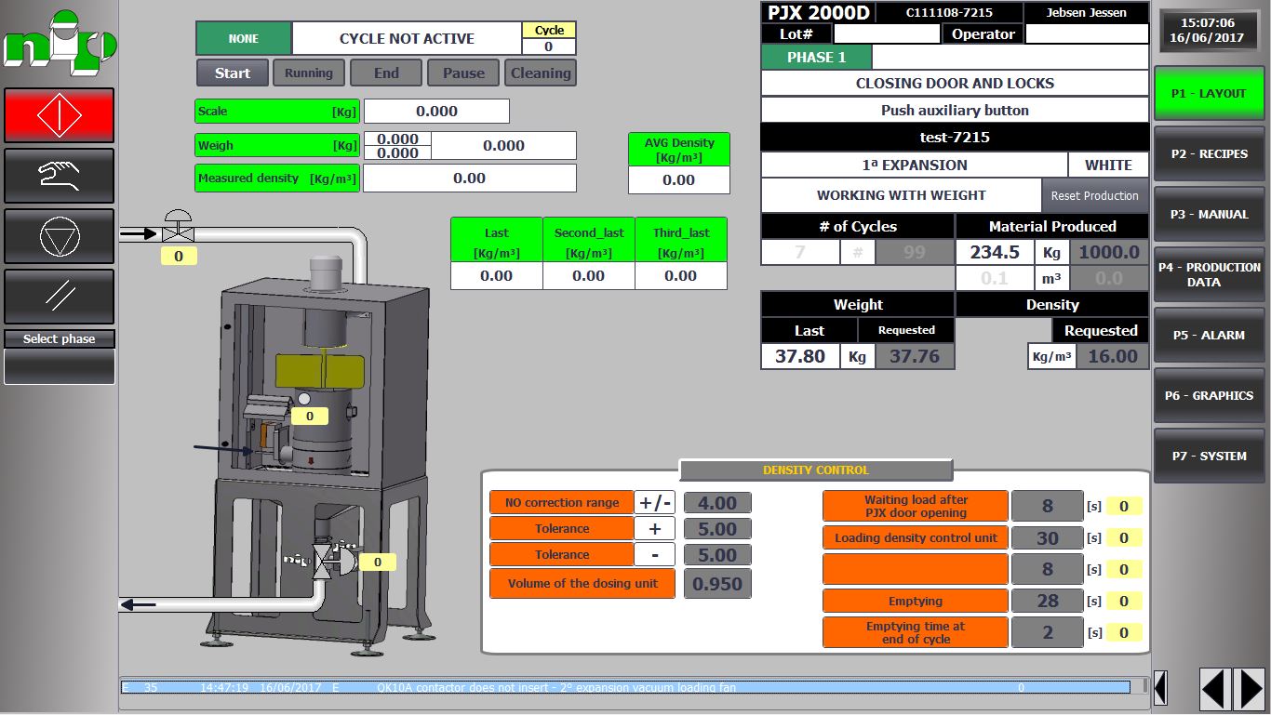The width and height of the screenshot is (1271, 715).
Task: Click the Third_last density value
Action: (681, 276)
